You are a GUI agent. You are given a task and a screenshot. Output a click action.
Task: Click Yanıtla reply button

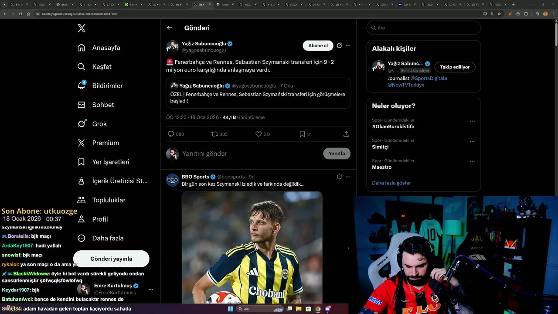click(337, 154)
